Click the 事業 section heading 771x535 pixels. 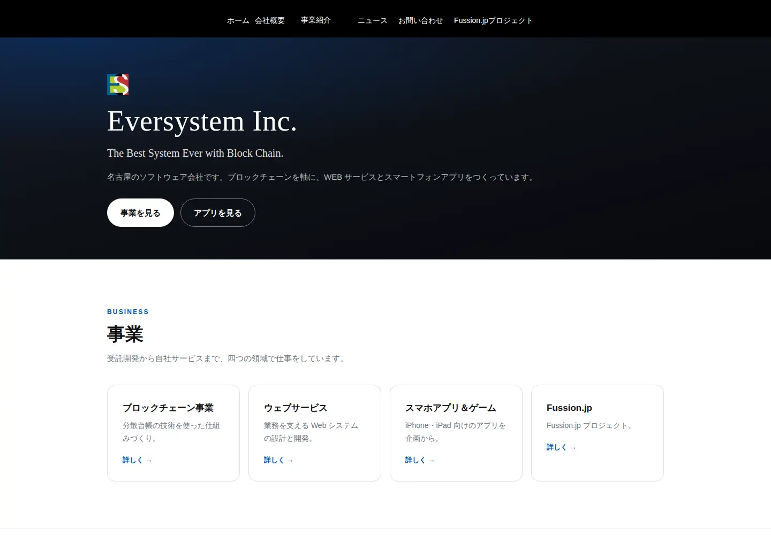pos(125,334)
